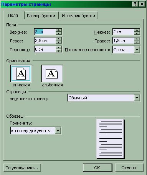Click the Верхнее label

point(18,32)
